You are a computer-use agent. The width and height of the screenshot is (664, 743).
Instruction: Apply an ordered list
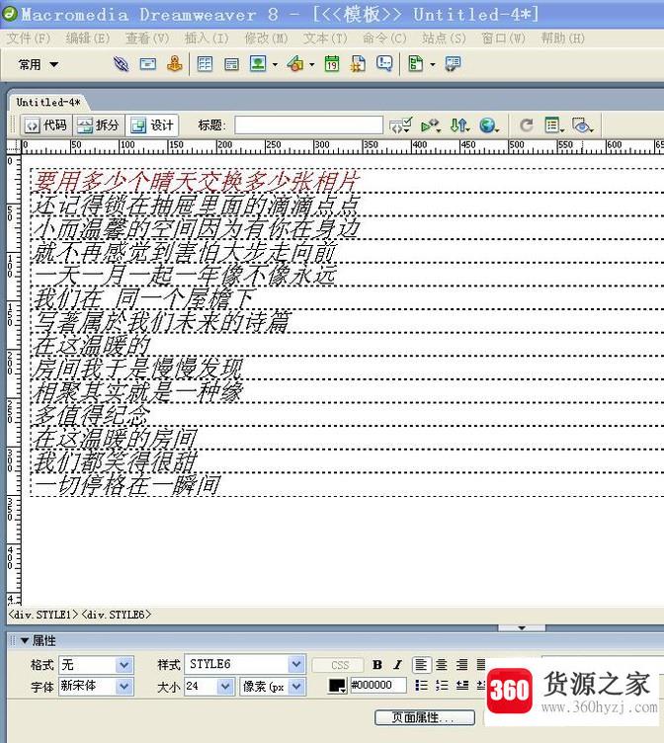(x=442, y=685)
